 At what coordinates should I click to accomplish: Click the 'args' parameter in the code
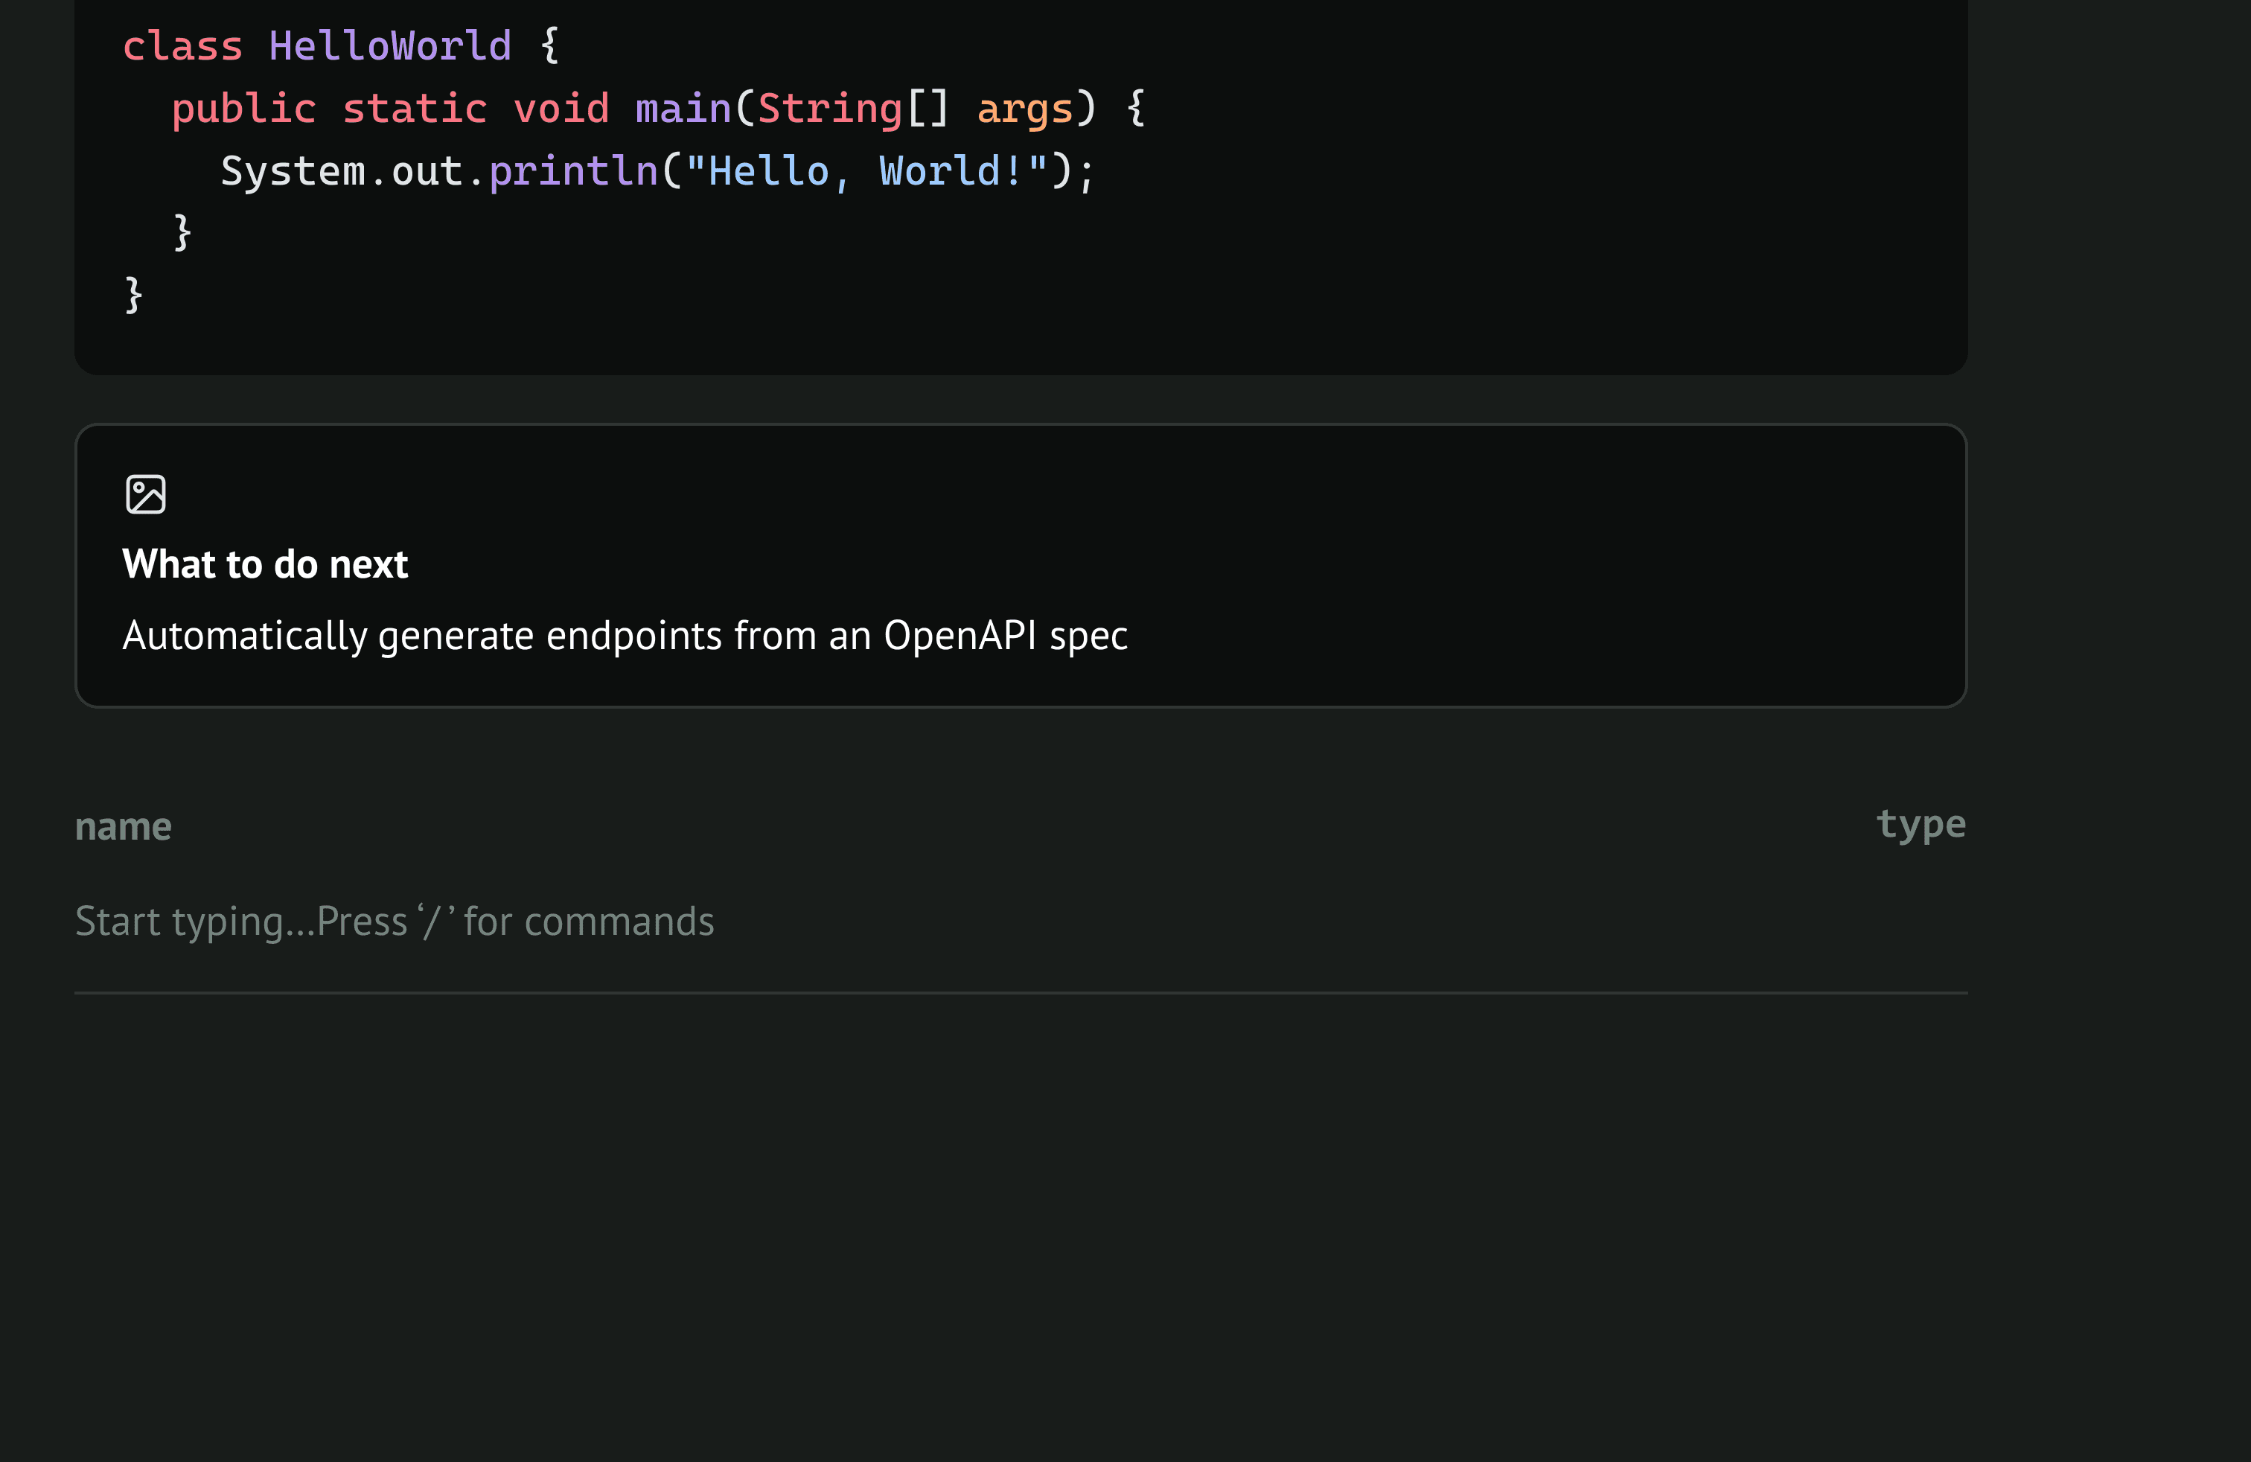[x=1024, y=109]
